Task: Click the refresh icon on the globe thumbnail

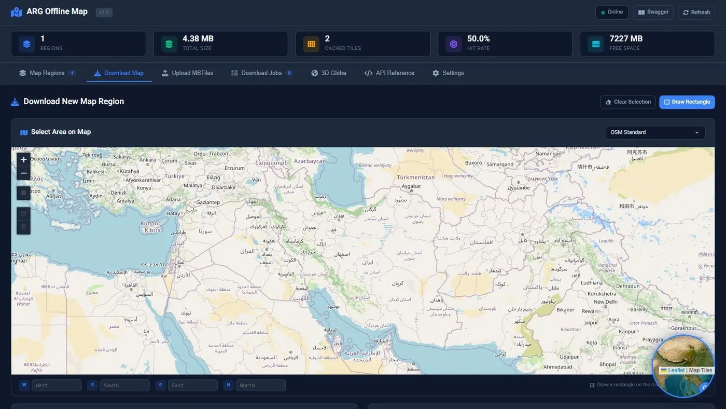Action: 704,387
